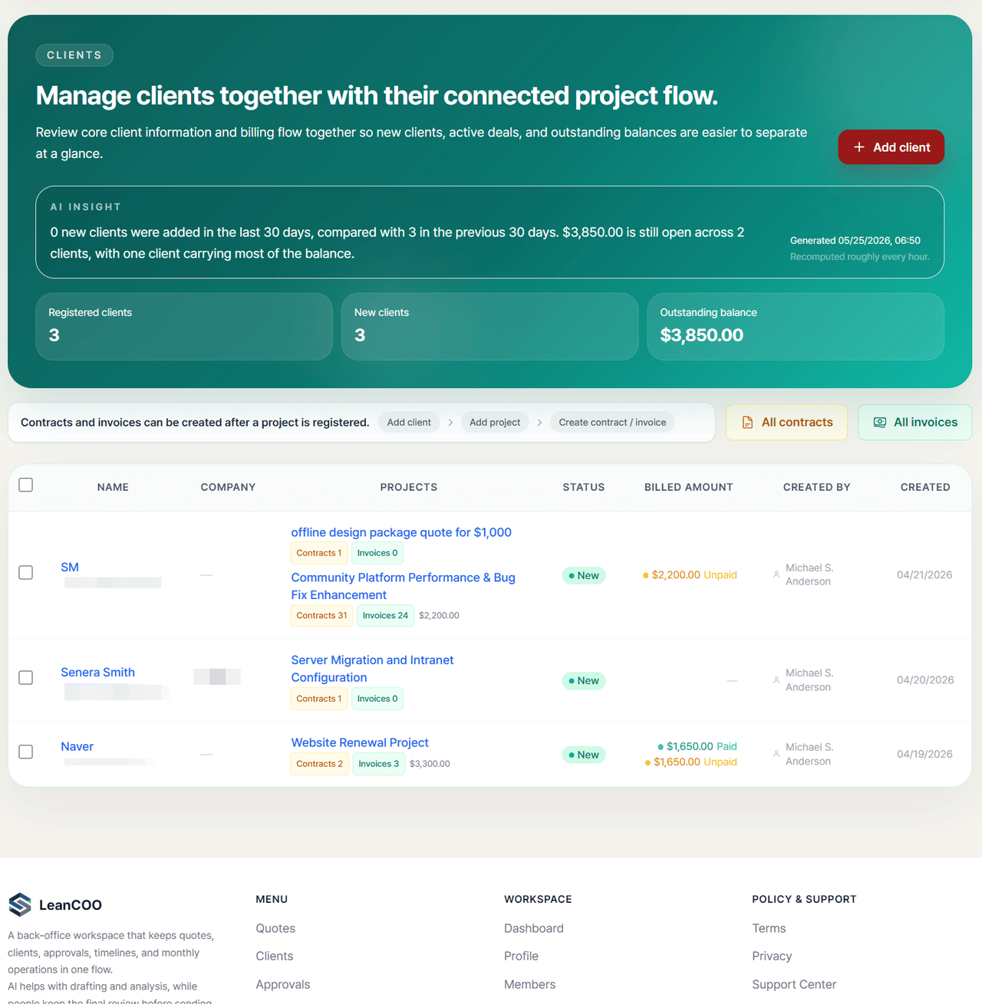Open Community Platform Performance & Bug Fix project
The image size is (982, 1004).
(403, 586)
